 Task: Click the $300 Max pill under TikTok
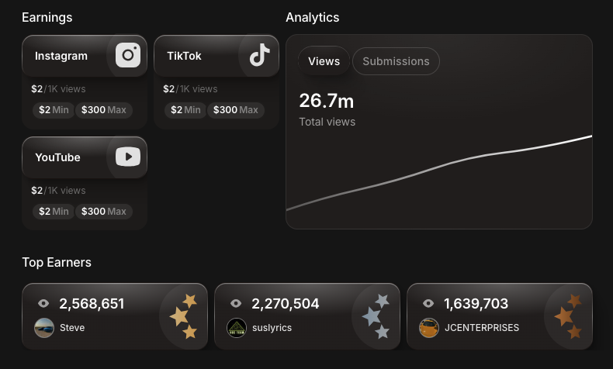pyautogui.click(x=235, y=110)
